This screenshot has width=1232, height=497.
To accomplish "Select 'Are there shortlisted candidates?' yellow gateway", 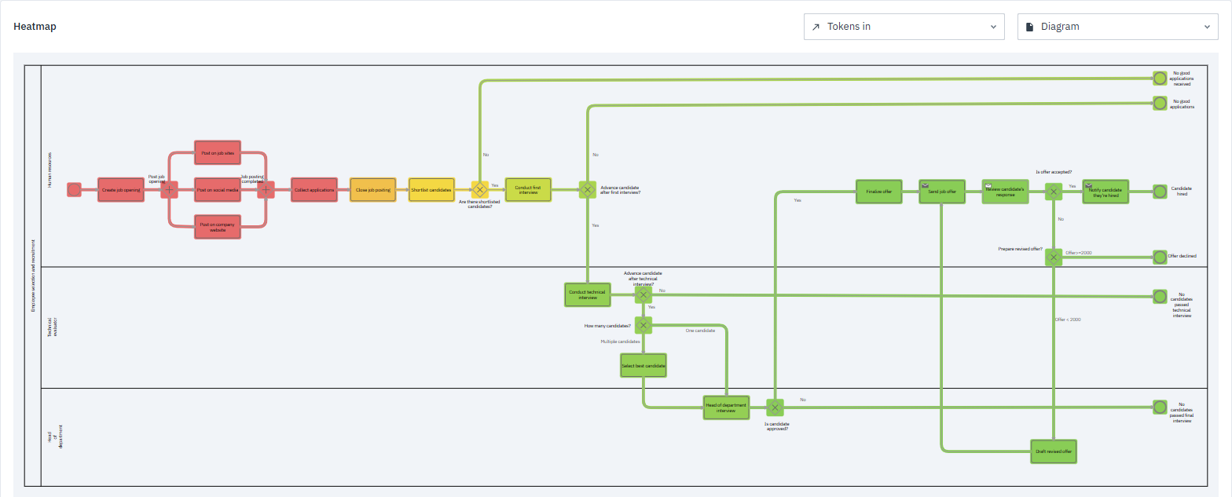I will [x=479, y=190].
